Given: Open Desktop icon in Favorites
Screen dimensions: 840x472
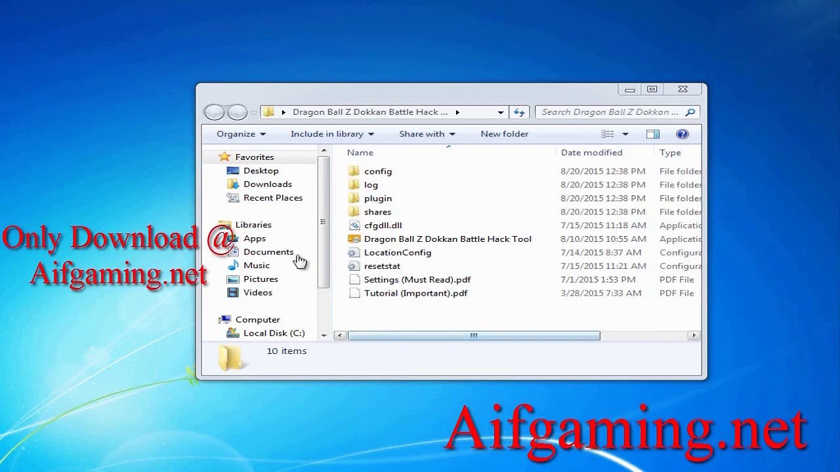Looking at the screenshot, I should [x=232, y=170].
